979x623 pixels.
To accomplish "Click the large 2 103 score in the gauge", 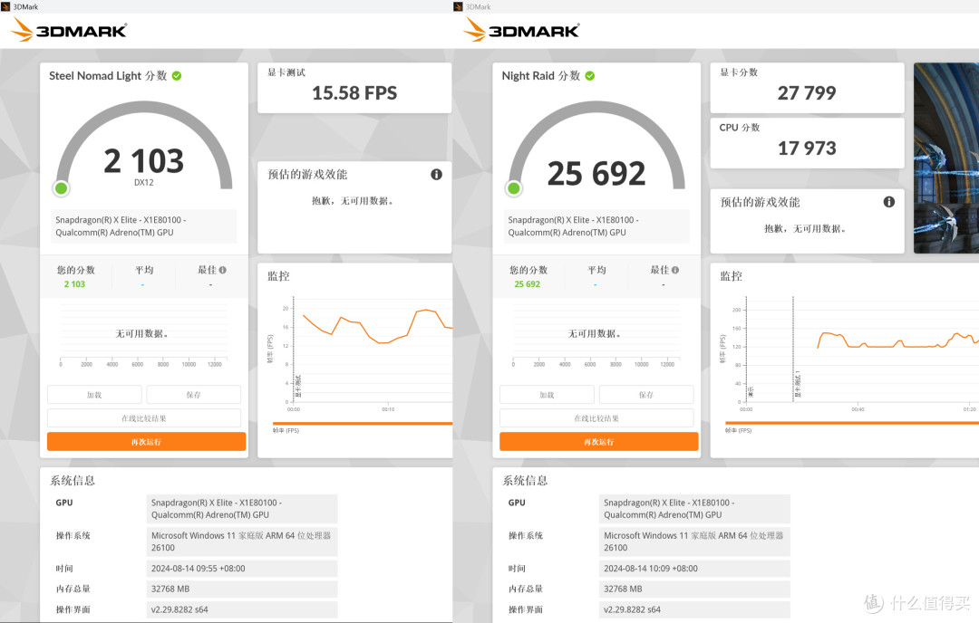I will click(x=143, y=161).
